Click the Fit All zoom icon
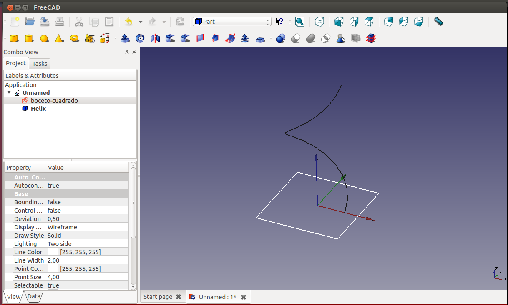Screen dimensions: 508x305 [299, 22]
